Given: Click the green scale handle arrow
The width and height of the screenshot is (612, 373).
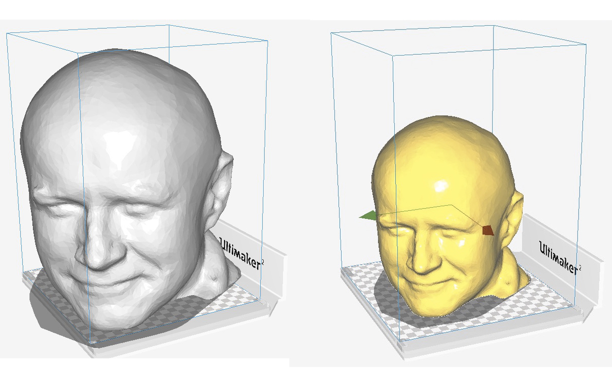Looking at the screenshot, I should click(368, 216).
